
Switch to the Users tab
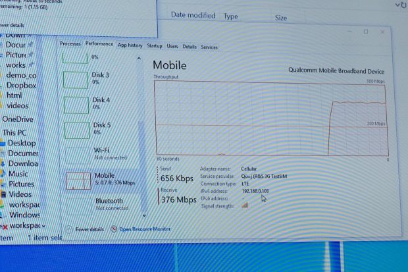point(172,46)
